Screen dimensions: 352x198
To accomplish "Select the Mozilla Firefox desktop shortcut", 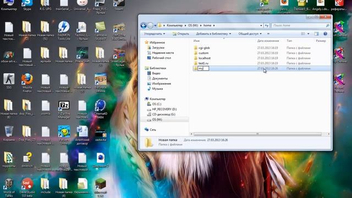I will click(x=27, y=83).
